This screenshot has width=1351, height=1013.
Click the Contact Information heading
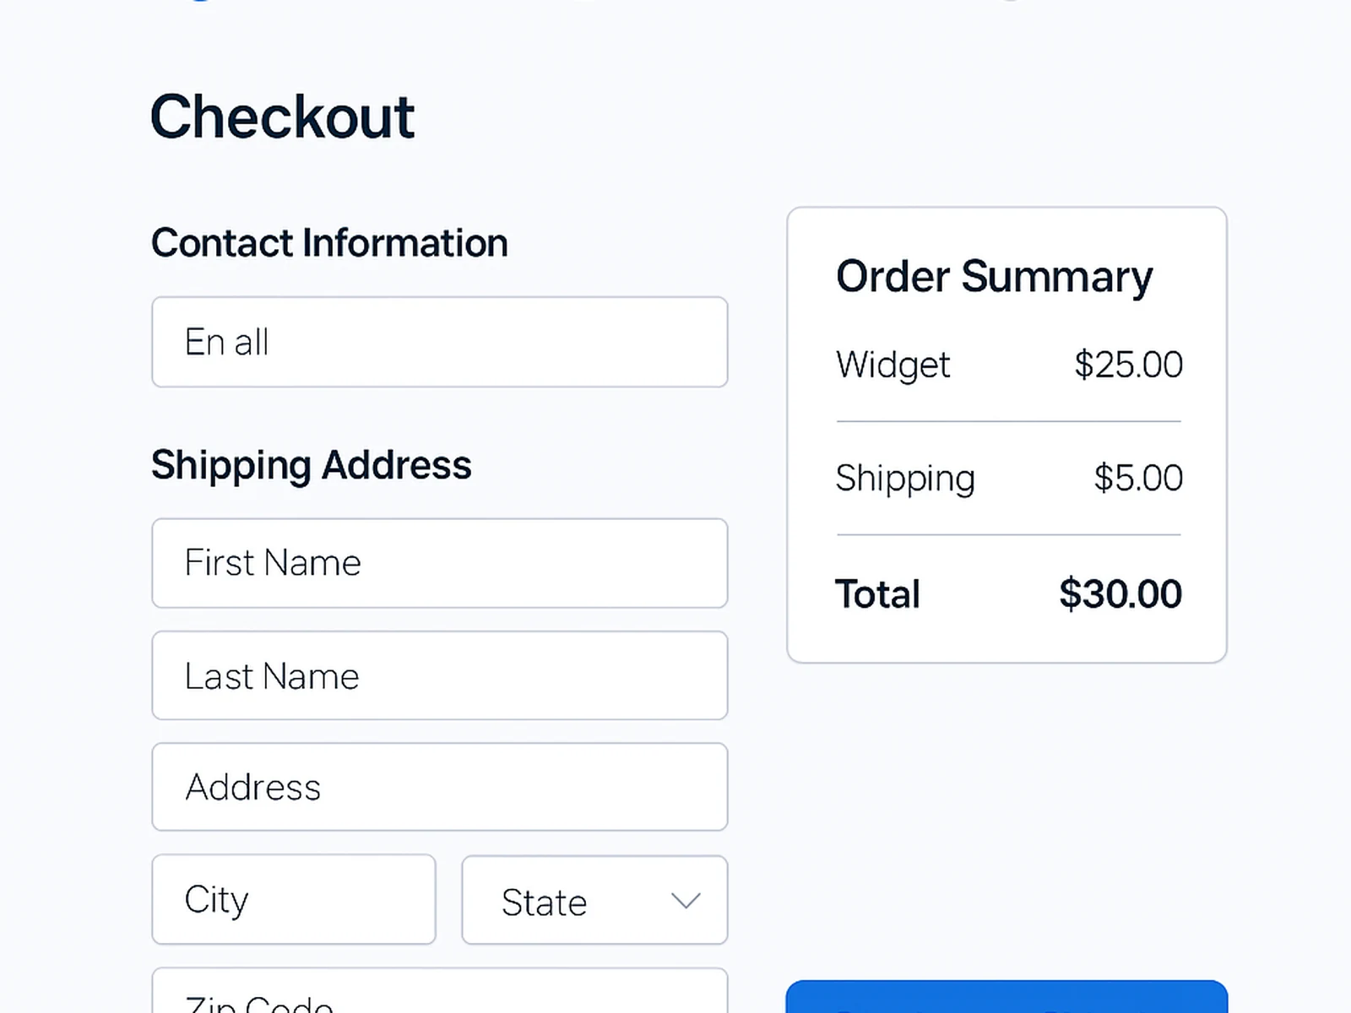click(329, 242)
